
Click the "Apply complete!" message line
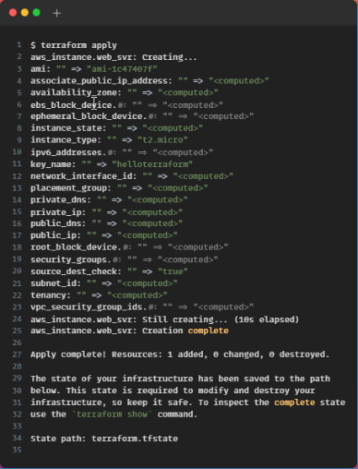[x=179, y=354]
